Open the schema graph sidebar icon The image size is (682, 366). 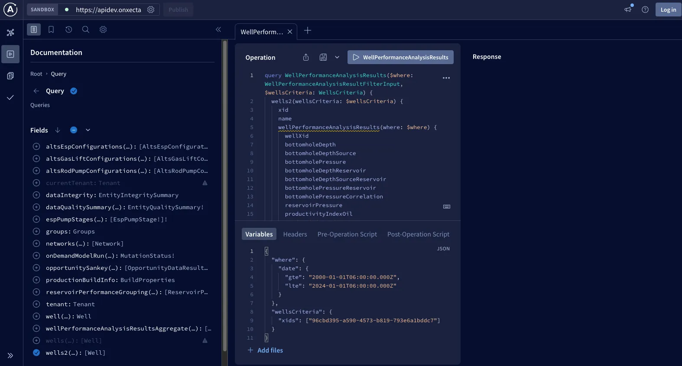click(x=10, y=32)
